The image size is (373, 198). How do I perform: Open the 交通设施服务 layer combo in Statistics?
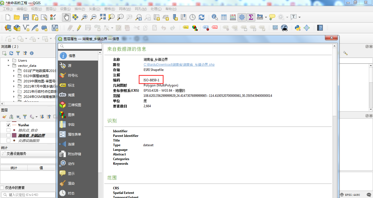(28, 154)
